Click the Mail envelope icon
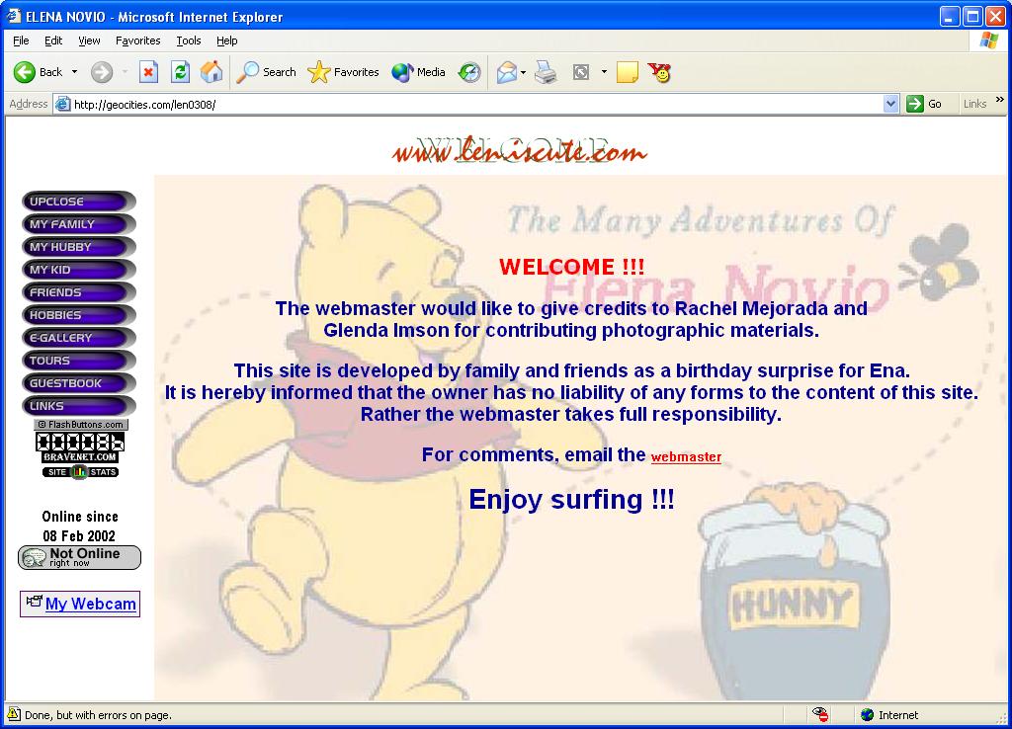Screen dimensions: 1012x729 pyautogui.click(x=507, y=72)
